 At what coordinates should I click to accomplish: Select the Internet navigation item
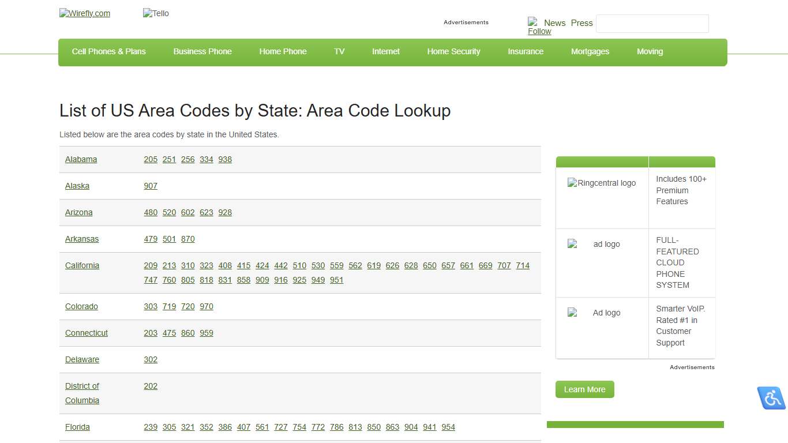pos(385,52)
